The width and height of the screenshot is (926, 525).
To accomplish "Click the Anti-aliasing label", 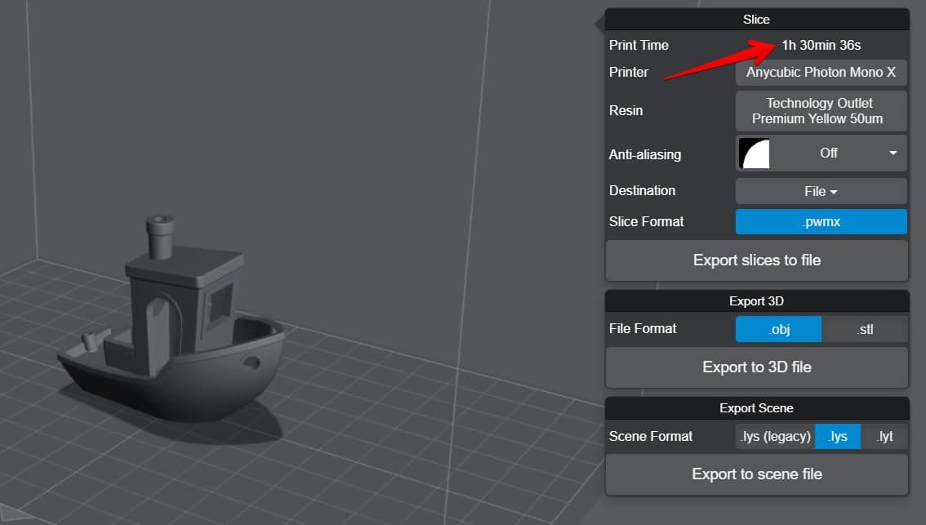I will click(x=644, y=153).
